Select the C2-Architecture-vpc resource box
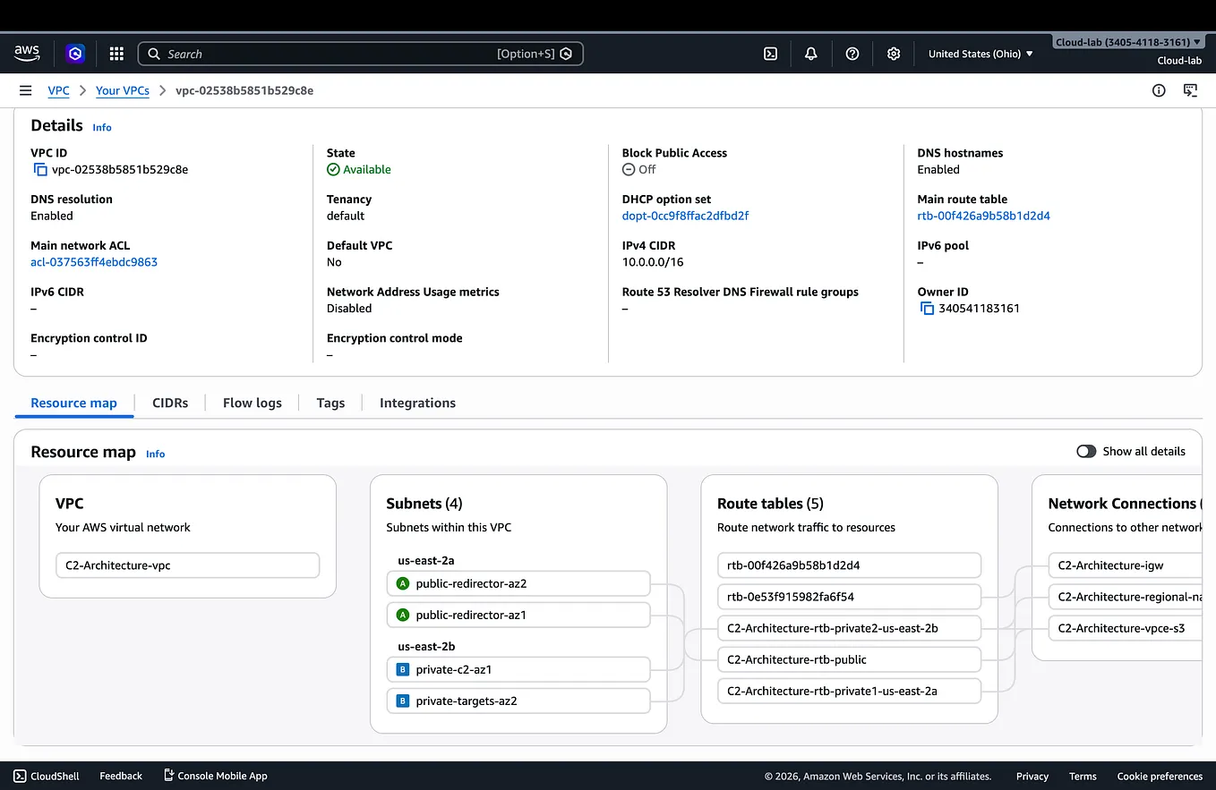Viewport: 1216px width, 790px height. [x=187, y=565]
